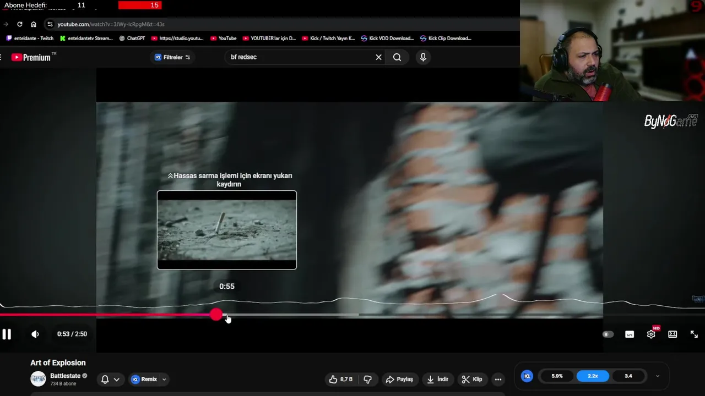Click the 3.4 stat pill

(x=628, y=376)
